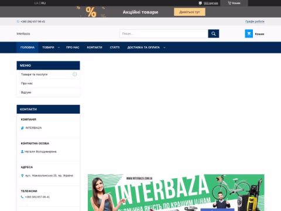Click the INTERBAZA company name
This screenshot has height=211, width=281.
(33, 128)
